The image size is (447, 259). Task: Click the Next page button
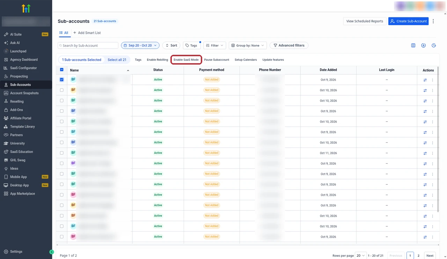pyautogui.click(x=430, y=256)
